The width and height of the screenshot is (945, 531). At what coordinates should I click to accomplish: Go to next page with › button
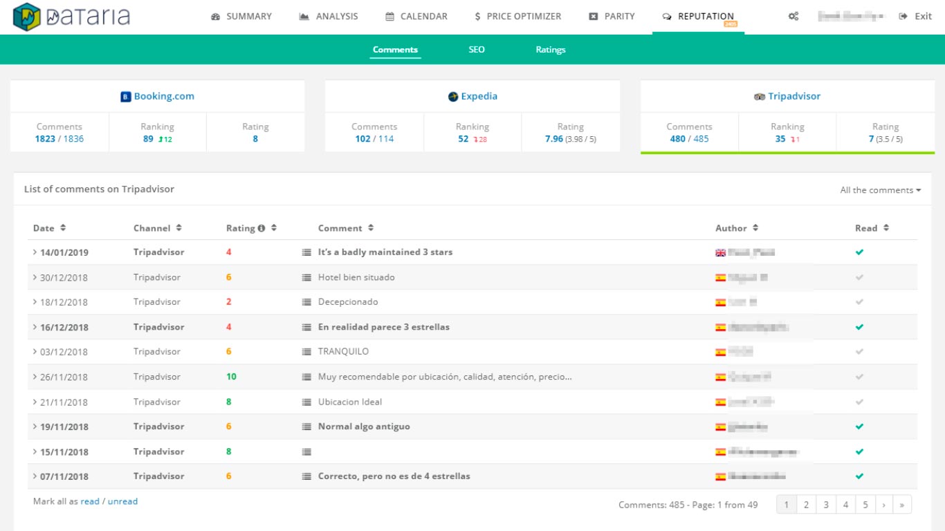[x=884, y=505]
